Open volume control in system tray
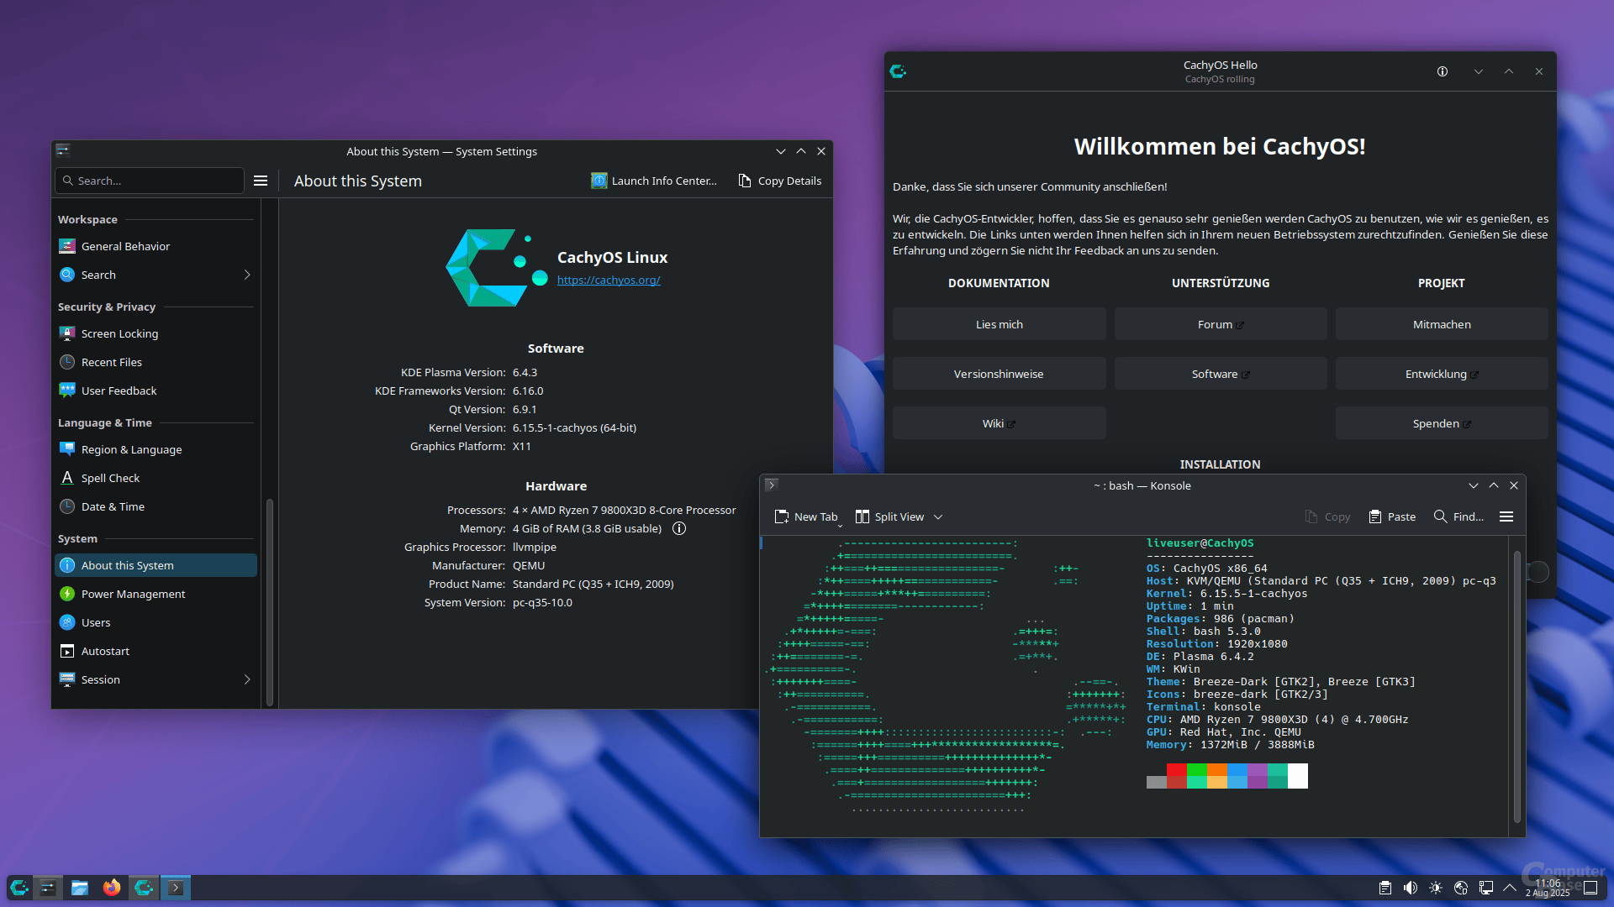This screenshot has height=907, width=1614. point(1411,888)
